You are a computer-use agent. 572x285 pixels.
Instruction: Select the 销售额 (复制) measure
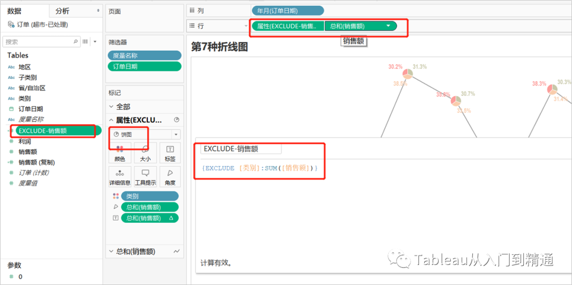pyautogui.click(x=37, y=162)
